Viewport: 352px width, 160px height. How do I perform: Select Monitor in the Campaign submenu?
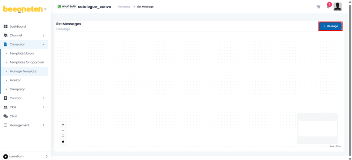click(x=15, y=80)
